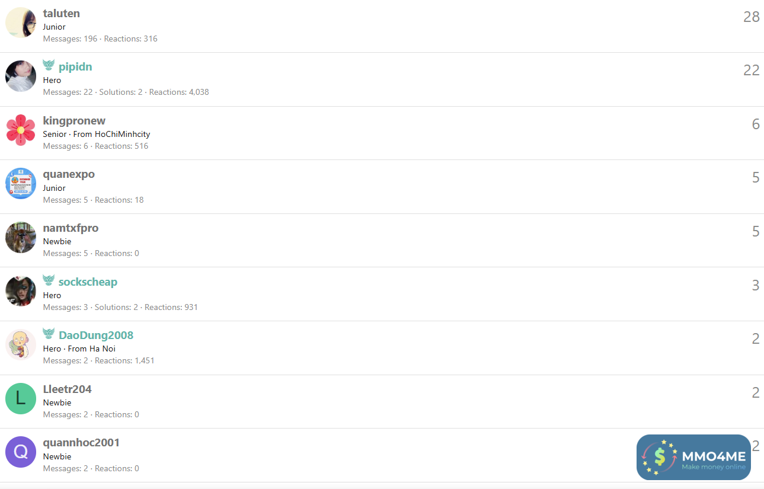Select the quanexpo username

(x=69, y=174)
